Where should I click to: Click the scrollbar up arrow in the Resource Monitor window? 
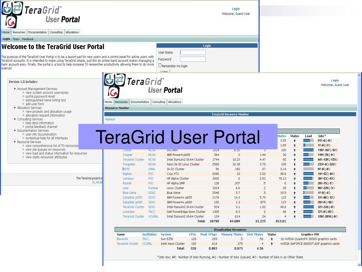(359, 75)
